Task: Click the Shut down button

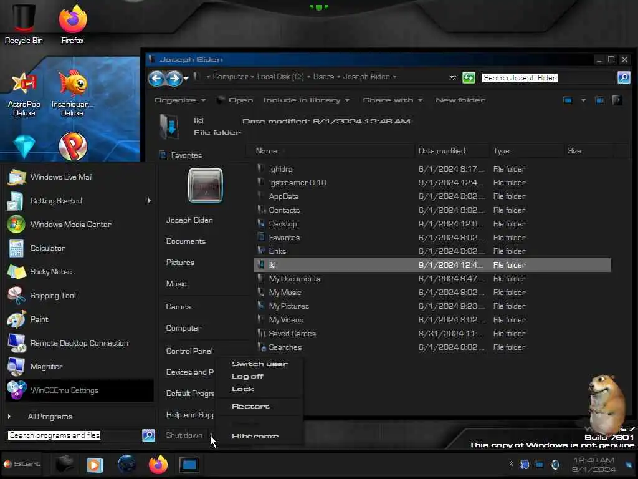Action: [184, 435]
